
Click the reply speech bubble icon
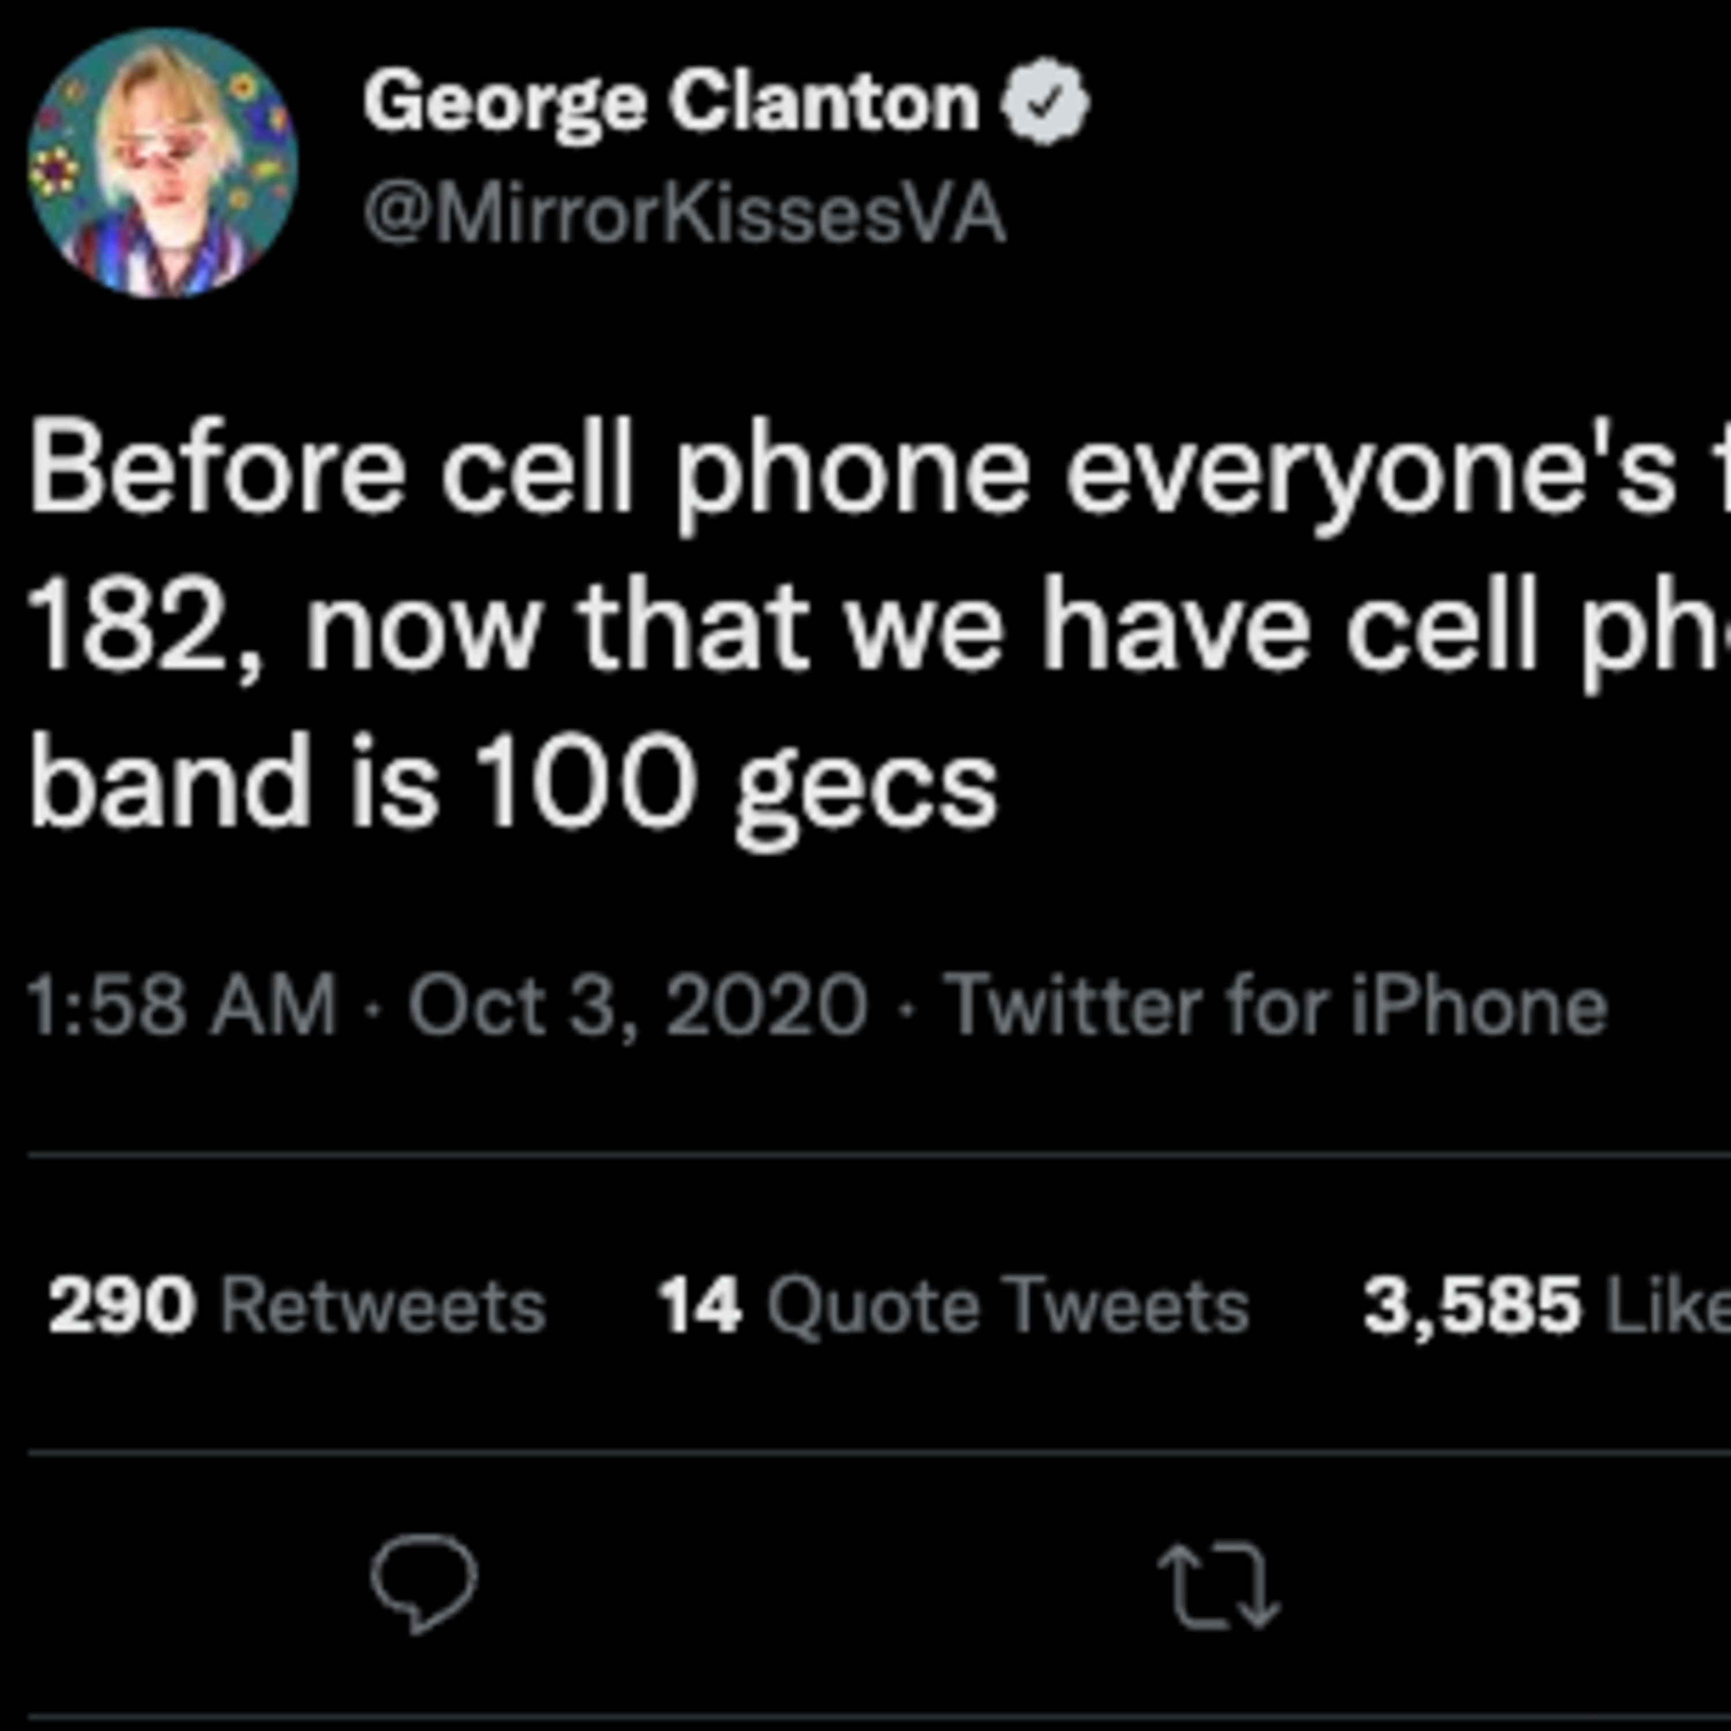coord(424,1582)
